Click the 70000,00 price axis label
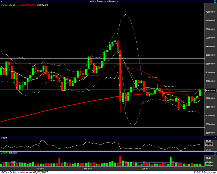Screen dimensions: 217x174 click(x=210, y=29)
